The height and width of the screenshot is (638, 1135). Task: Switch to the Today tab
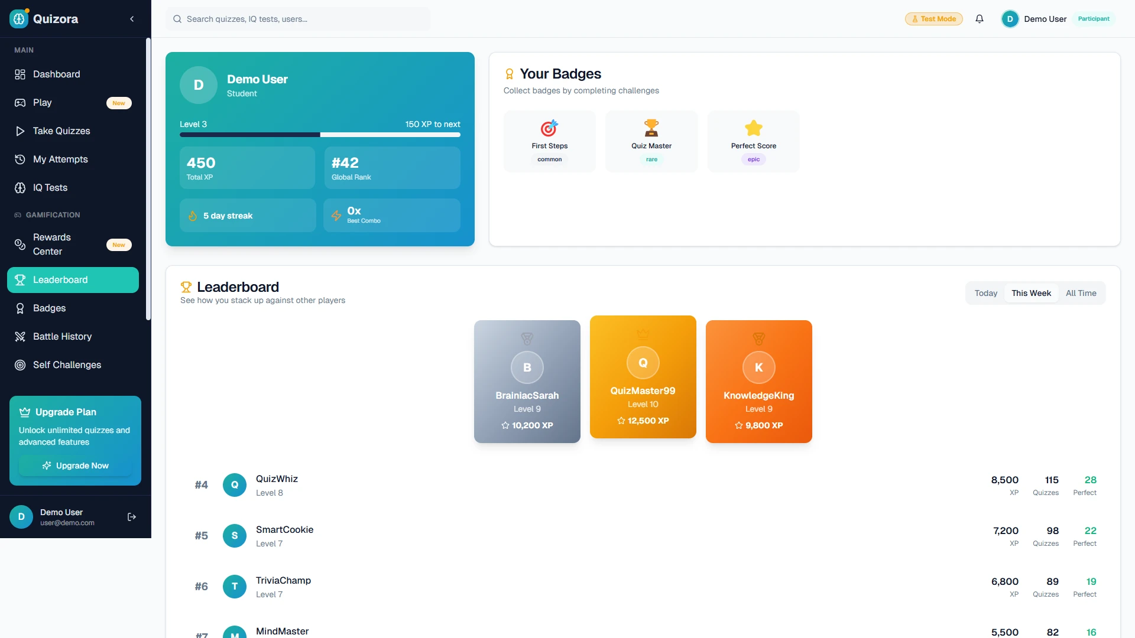click(x=985, y=293)
